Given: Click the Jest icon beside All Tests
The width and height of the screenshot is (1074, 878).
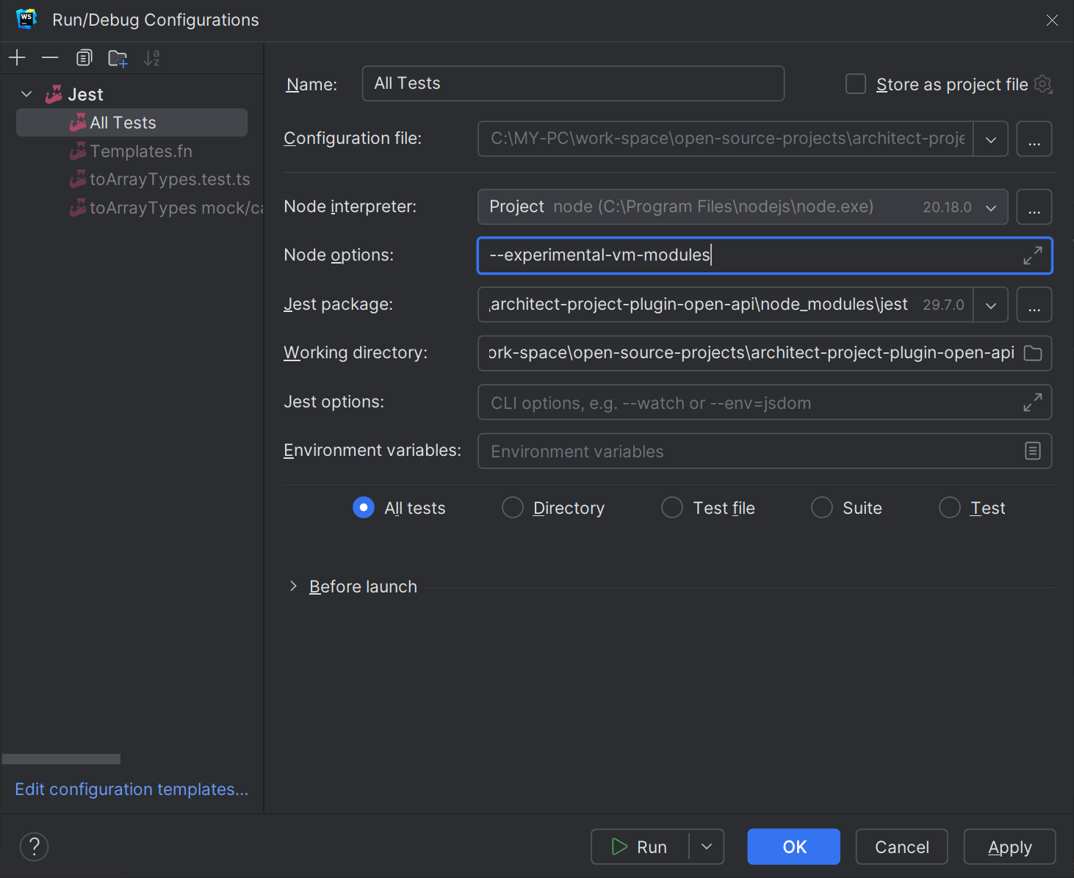Looking at the screenshot, I should 78,123.
